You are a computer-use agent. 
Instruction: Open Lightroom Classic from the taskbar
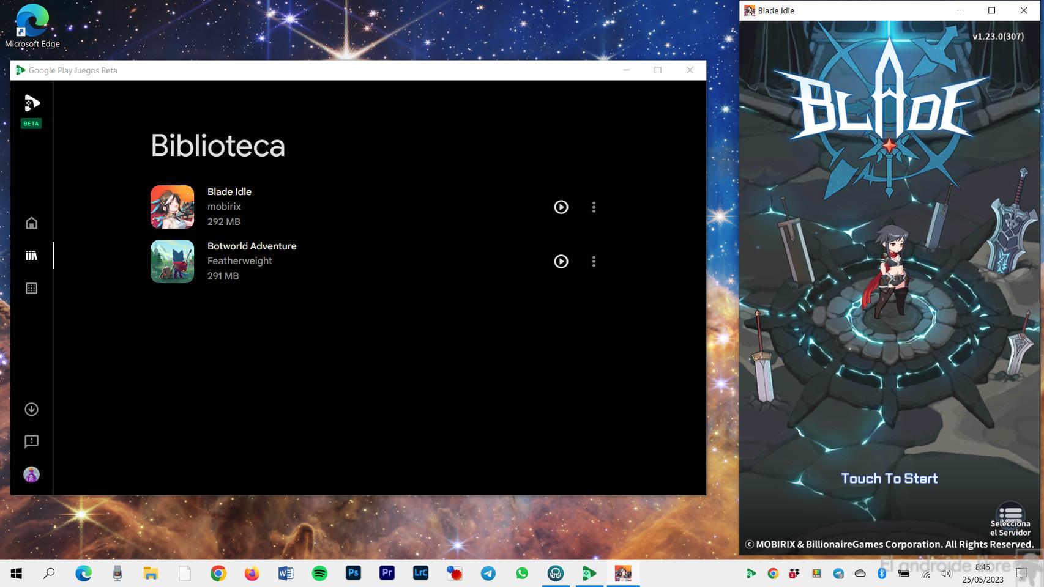point(420,574)
